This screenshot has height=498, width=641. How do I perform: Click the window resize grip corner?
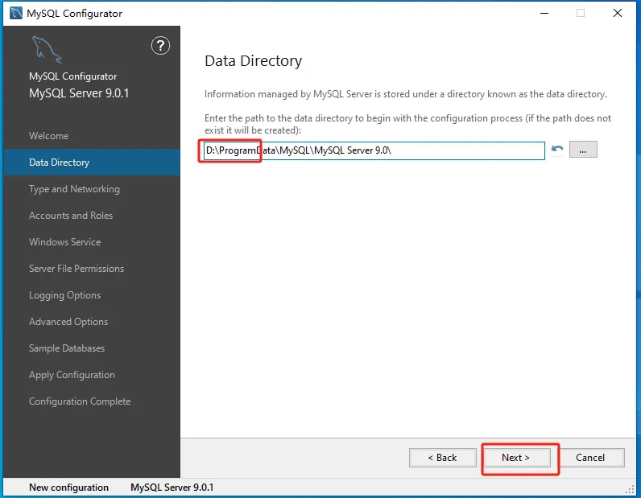630,489
